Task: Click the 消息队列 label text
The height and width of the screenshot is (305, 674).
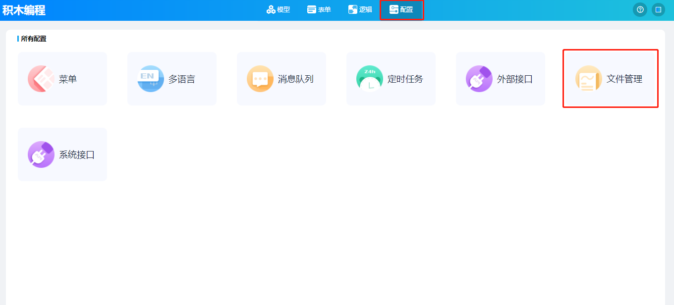Action: (x=296, y=79)
